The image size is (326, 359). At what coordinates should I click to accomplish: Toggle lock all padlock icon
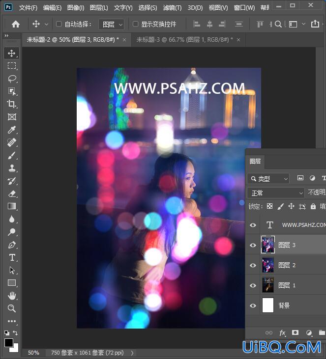tap(313, 206)
